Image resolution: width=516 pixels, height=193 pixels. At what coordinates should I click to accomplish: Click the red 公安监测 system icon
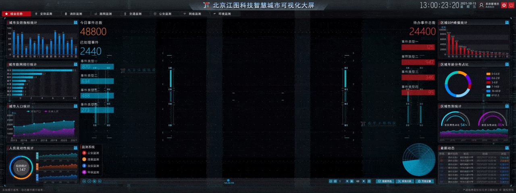[84, 153]
